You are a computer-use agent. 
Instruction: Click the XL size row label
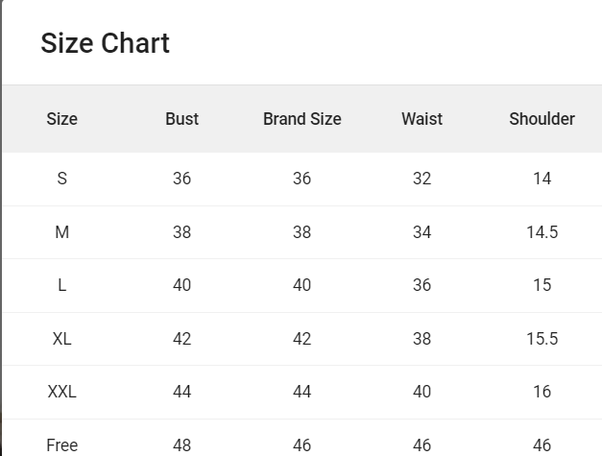pos(61,339)
